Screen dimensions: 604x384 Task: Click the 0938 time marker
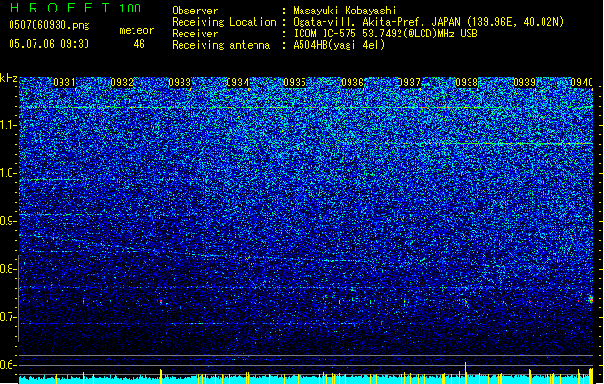coord(467,83)
